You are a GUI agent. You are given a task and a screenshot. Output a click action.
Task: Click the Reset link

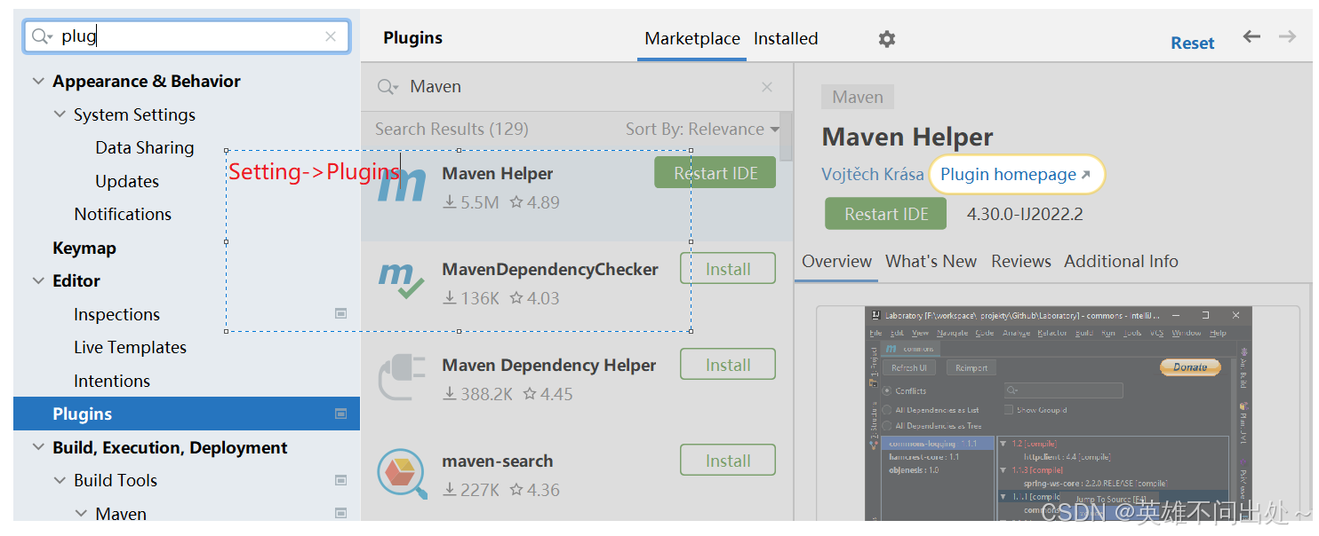[x=1192, y=43]
